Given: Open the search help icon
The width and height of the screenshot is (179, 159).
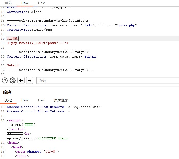Looking at the screenshot, I should pyautogui.click(x=5, y=81).
